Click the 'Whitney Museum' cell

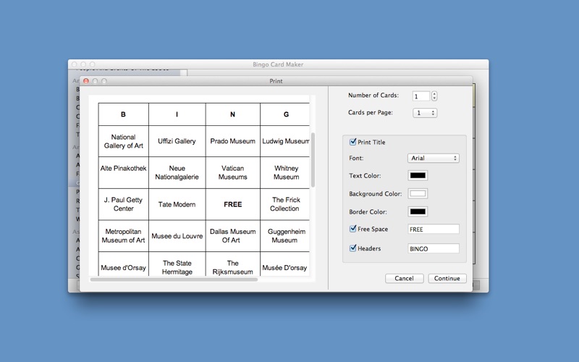coord(284,172)
